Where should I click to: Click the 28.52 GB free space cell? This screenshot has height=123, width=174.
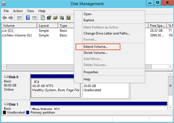coord(156,30)
